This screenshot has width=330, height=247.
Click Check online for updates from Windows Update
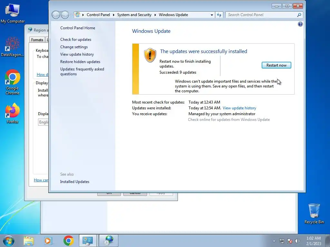229,120
